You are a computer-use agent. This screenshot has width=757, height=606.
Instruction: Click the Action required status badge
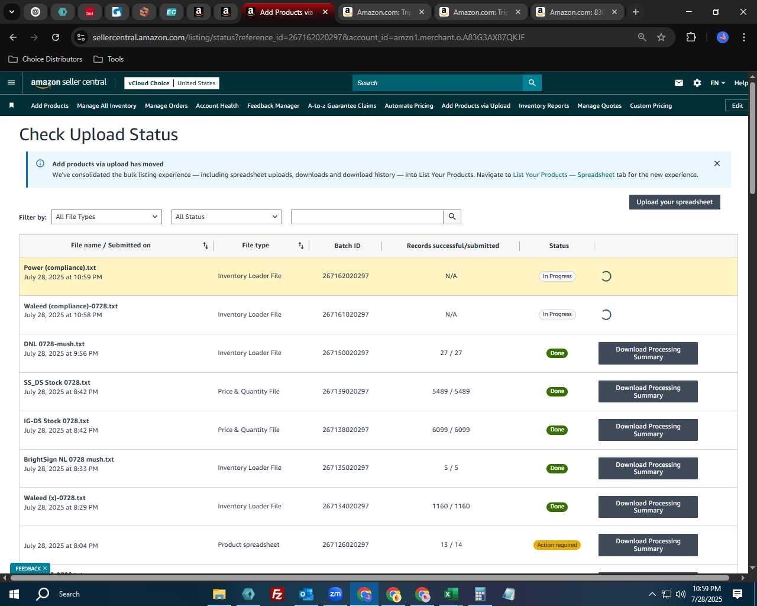[557, 545]
